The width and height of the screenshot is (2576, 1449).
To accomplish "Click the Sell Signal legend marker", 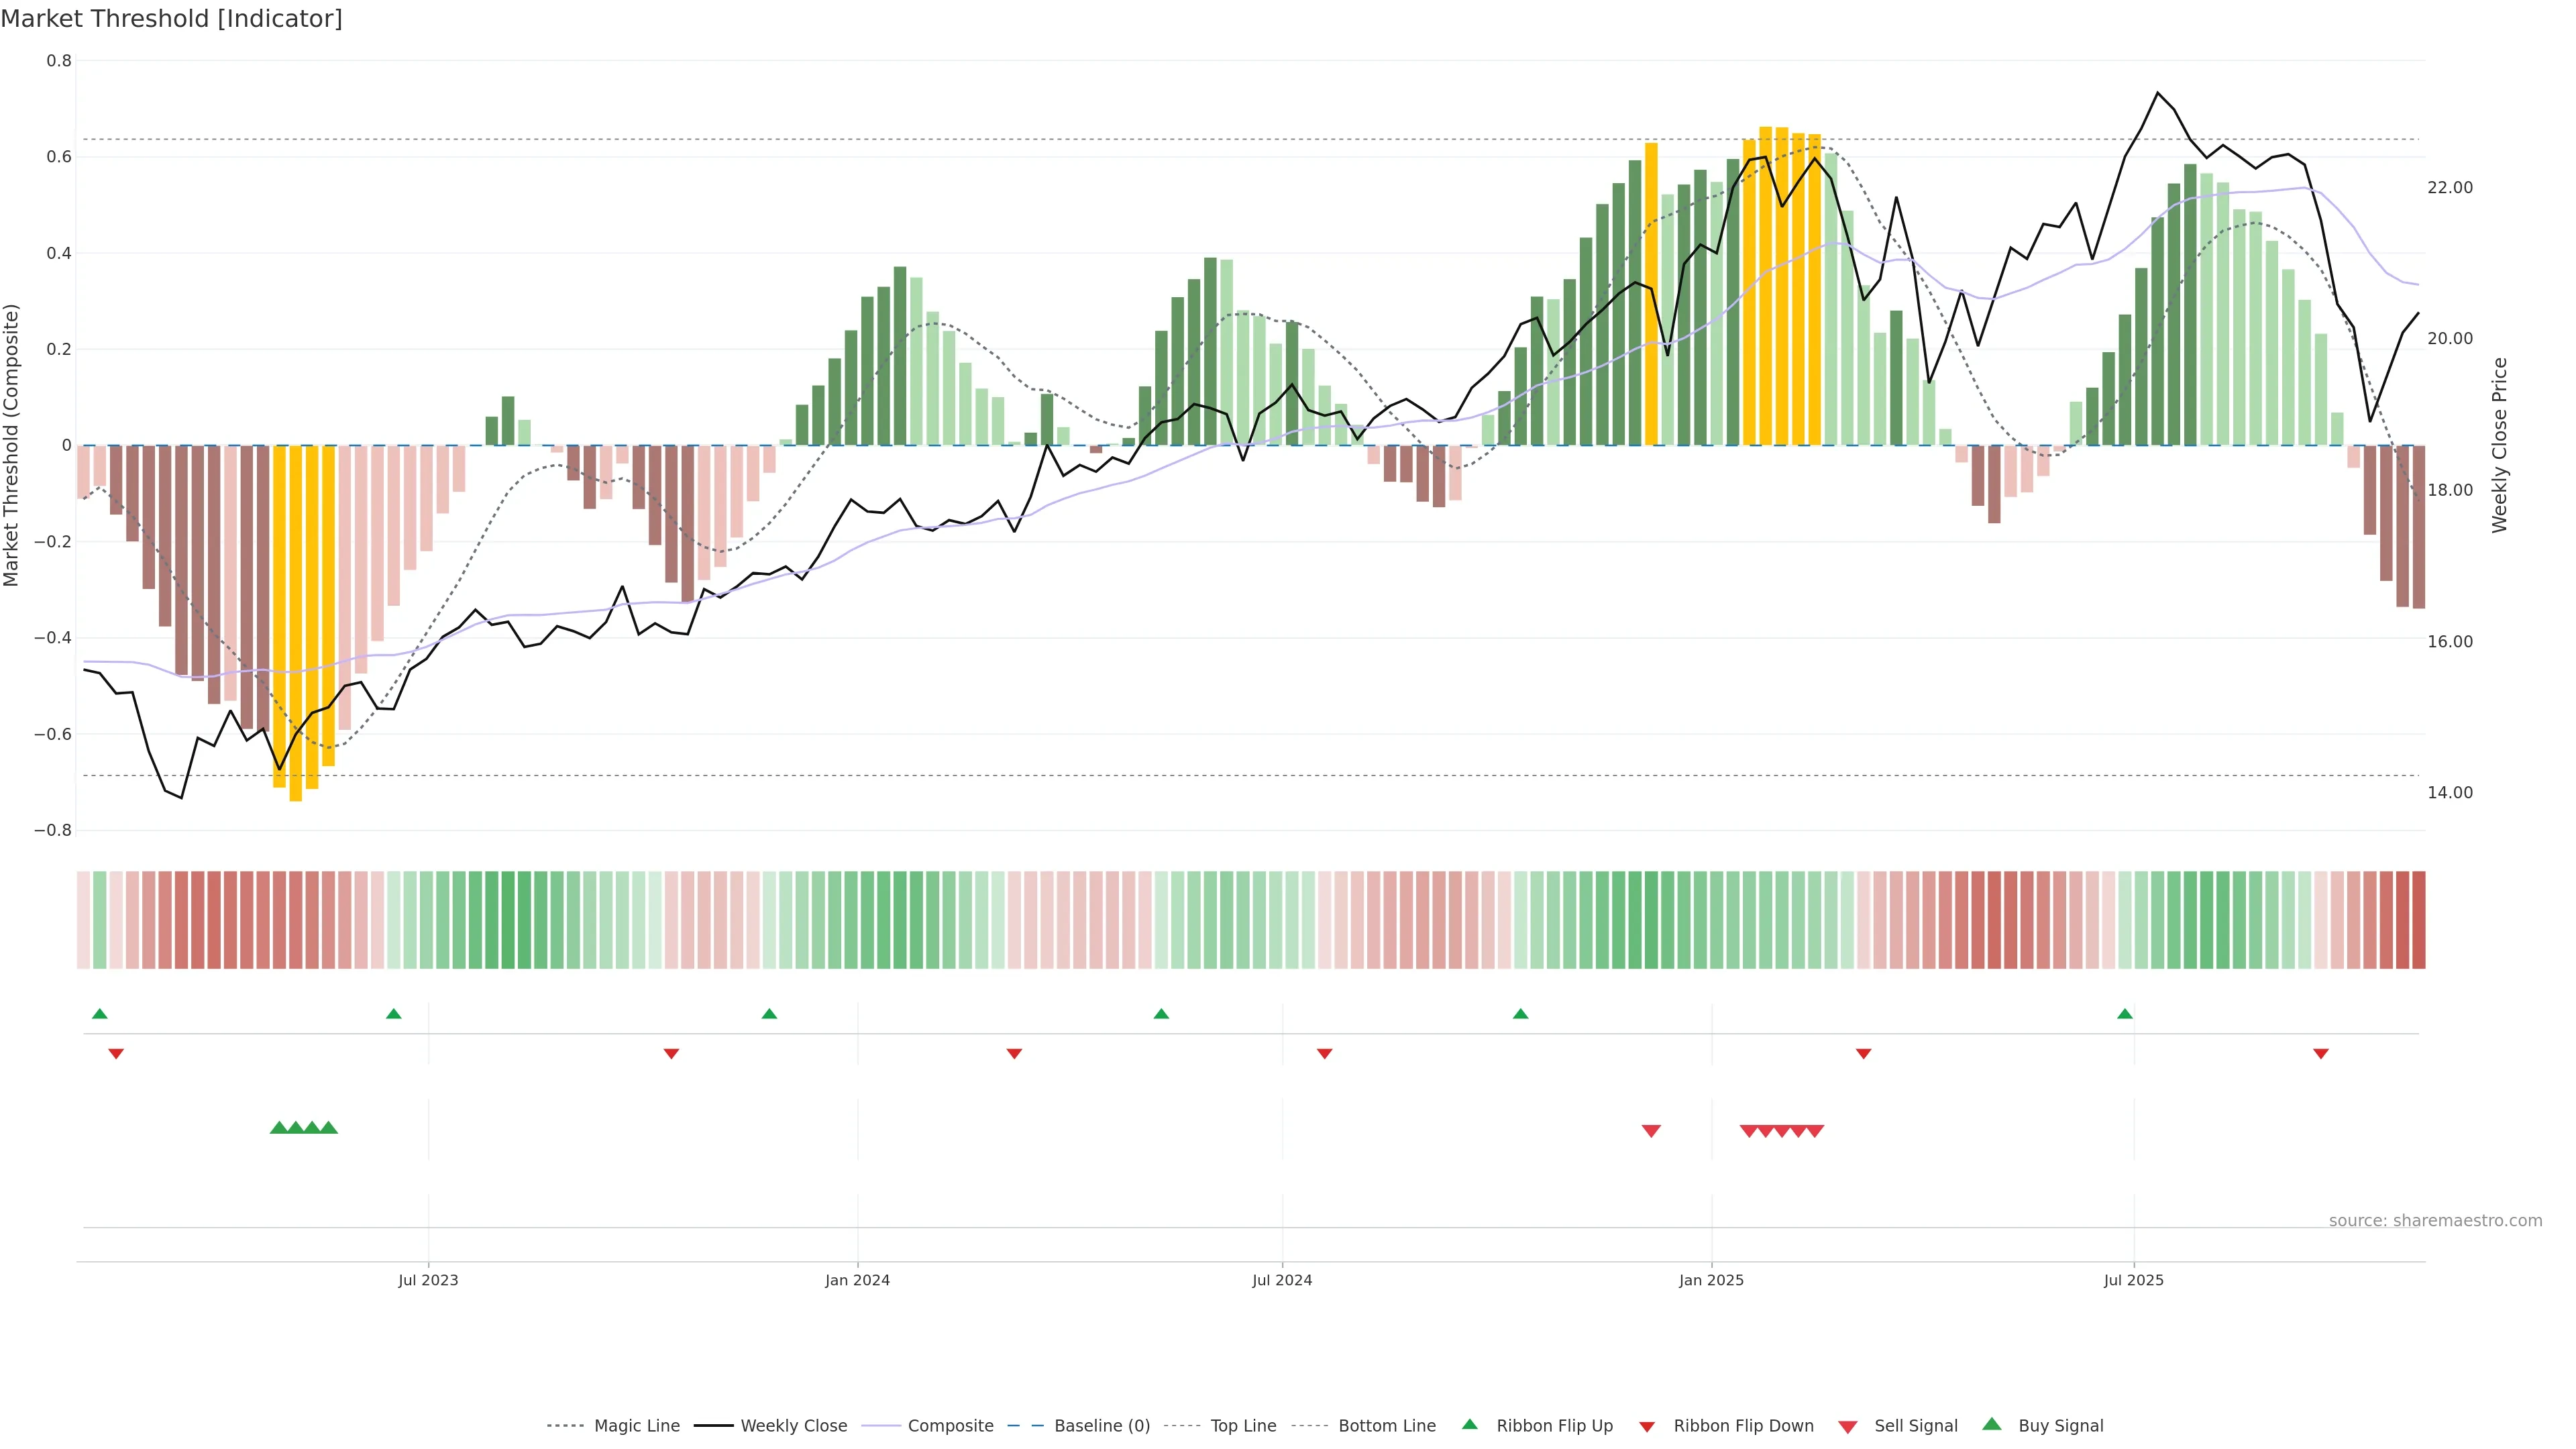I will point(1848,1427).
